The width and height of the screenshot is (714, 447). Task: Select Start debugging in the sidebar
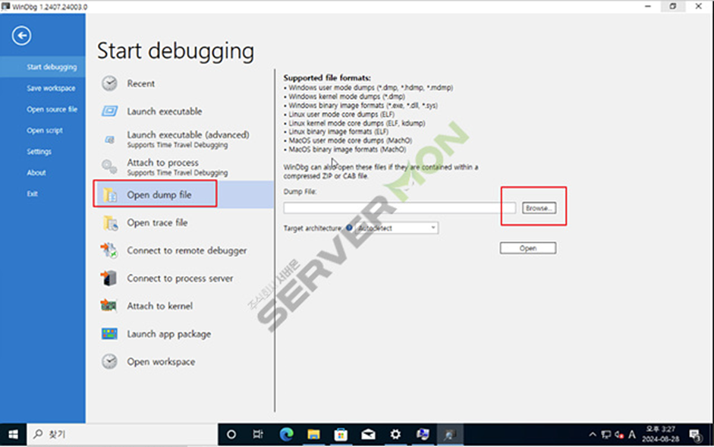click(42, 67)
